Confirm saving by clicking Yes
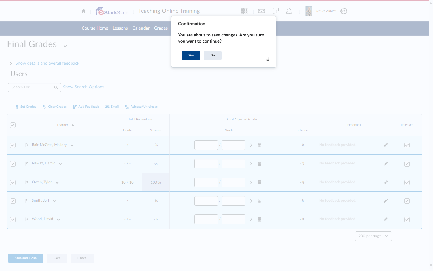 tap(191, 55)
